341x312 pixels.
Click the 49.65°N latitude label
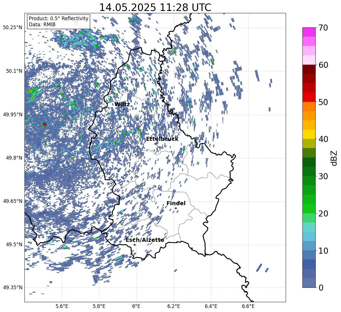coord(13,201)
